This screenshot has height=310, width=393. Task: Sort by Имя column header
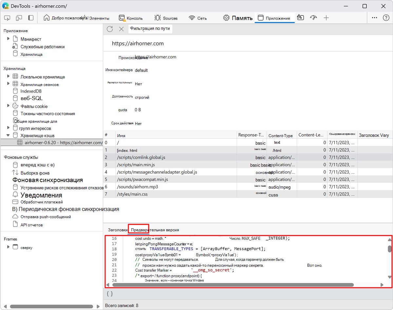tap(176, 135)
